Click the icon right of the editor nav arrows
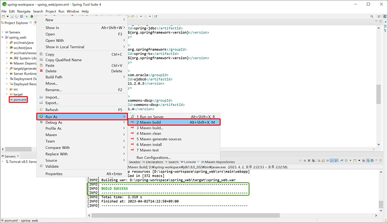 click(x=155, y=17)
